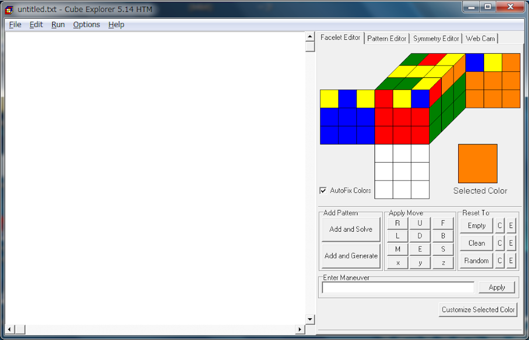
Task: Apply the L move
Action: pos(397,236)
